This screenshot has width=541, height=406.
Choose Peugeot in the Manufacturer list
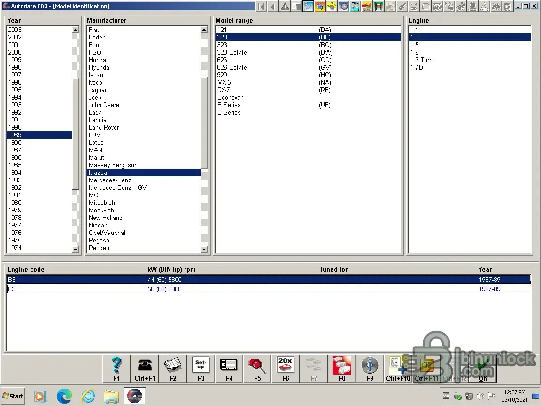tap(144, 248)
